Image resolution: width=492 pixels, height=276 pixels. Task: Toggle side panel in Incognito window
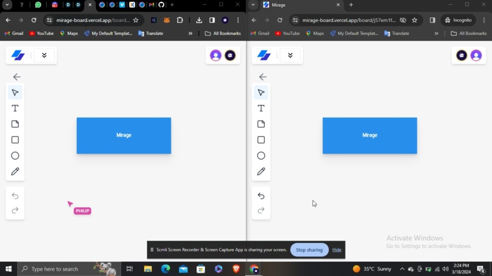pos(432,20)
